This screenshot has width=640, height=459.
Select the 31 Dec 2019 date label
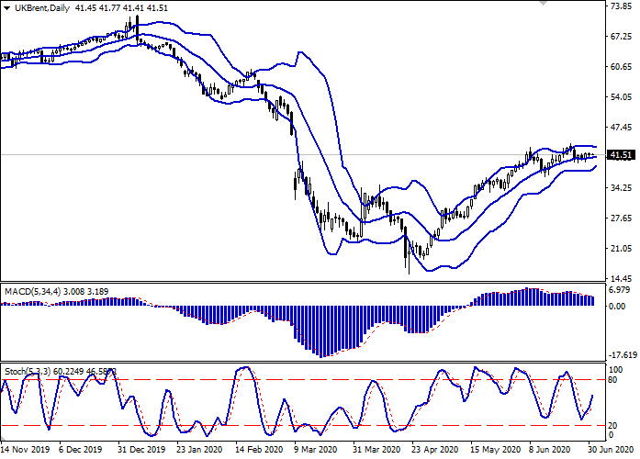pyautogui.click(x=142, y=452)
